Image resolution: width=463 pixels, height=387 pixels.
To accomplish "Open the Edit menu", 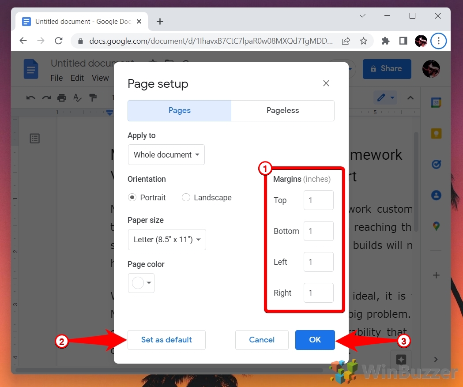I will [77, 78].
